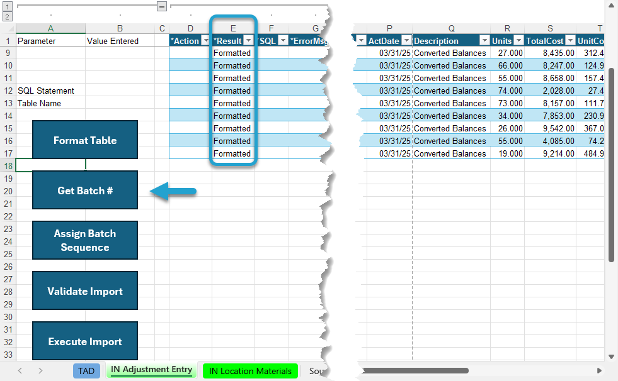Screen dimensions: 618x381
Task: Click TotalCost value 2,028.00
Action: tap(550, 91)
